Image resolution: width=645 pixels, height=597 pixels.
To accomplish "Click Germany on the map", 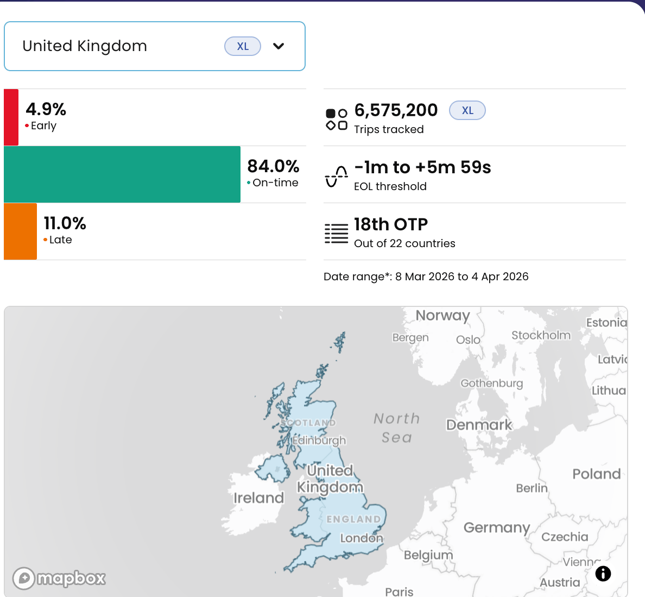I will [x=496, y=527].
